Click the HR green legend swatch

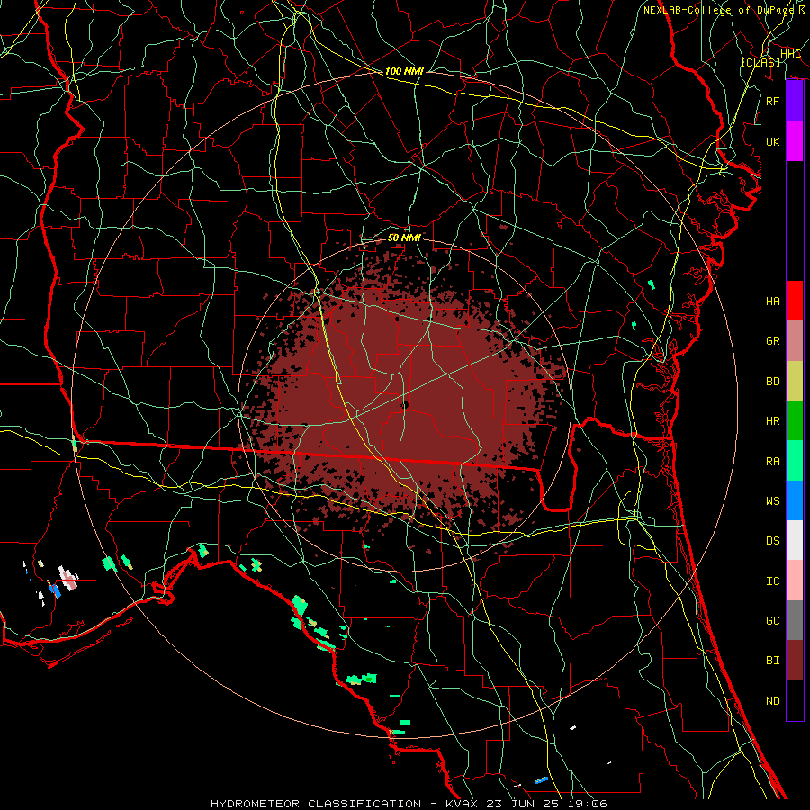tap(795, 420)
